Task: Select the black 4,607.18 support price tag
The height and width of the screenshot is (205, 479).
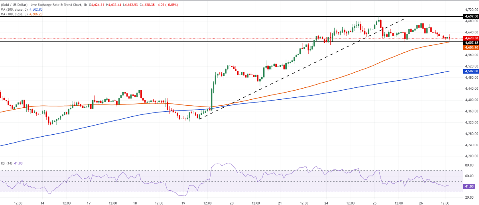Action: [x=469, y=43]
